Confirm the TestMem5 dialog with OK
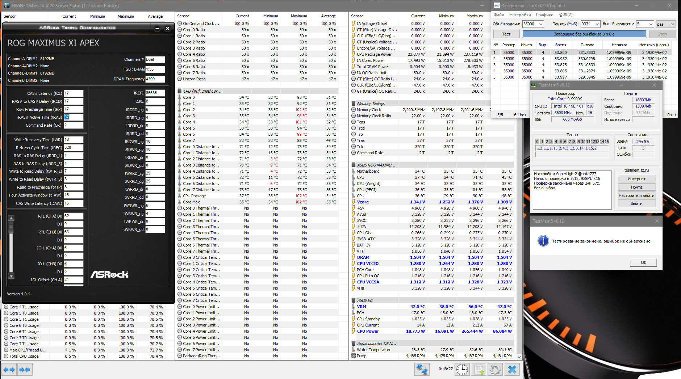 tap(643, 262)
